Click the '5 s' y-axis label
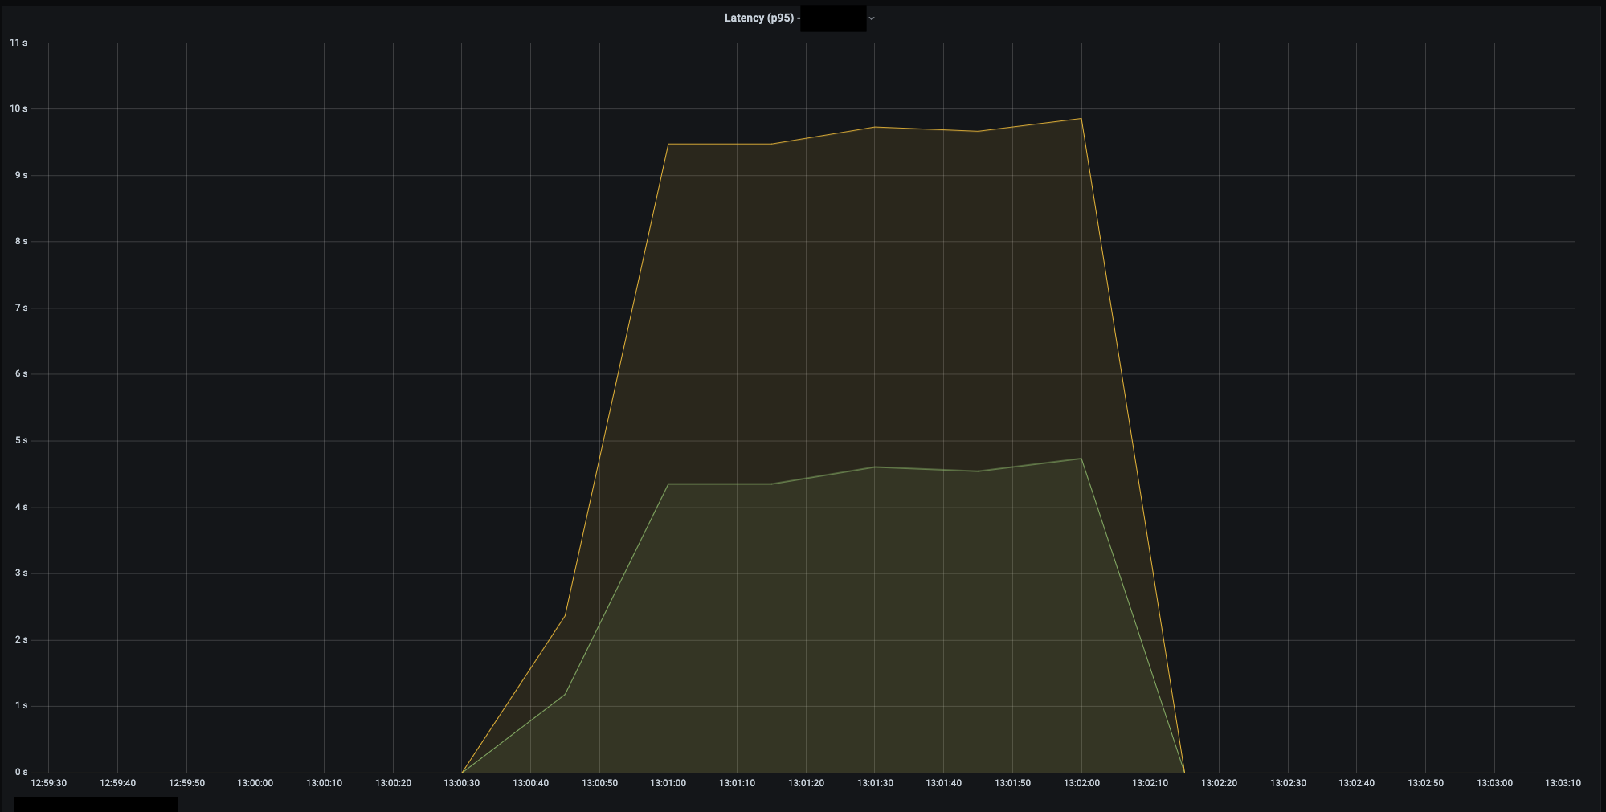This screenshot has height=812, width=1606. [x=21, y=440]
